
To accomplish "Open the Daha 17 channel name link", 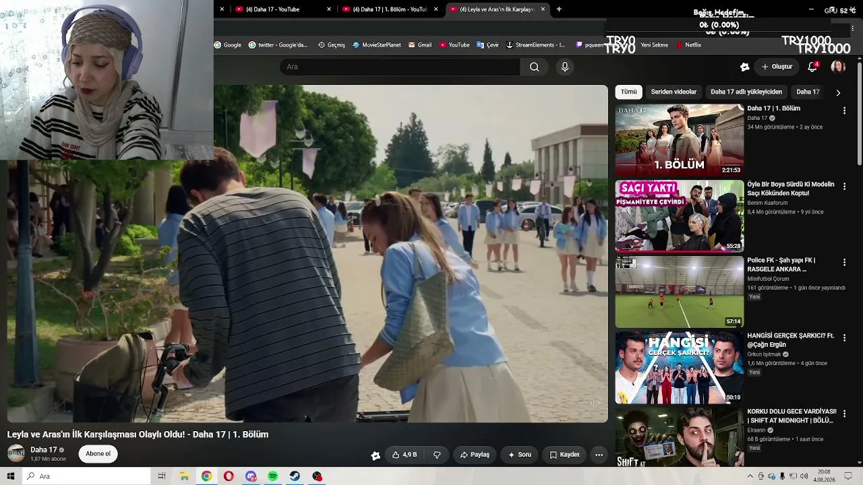I will [x=44, y=450].
